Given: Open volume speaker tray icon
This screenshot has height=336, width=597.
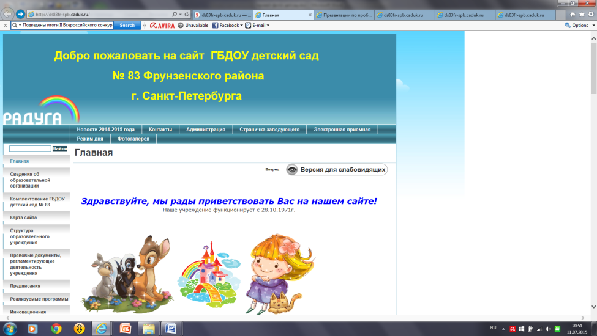Looking at the screenshot, I should (548, 329).
